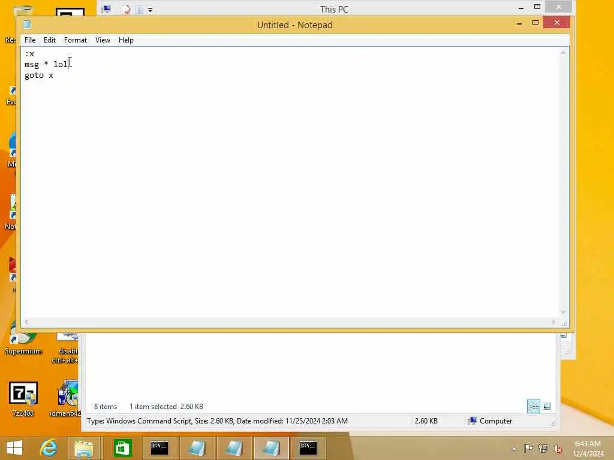
Task: Click '8 items' in Explorer status bar
Action: pyautogui.click(x=106, y=407)
